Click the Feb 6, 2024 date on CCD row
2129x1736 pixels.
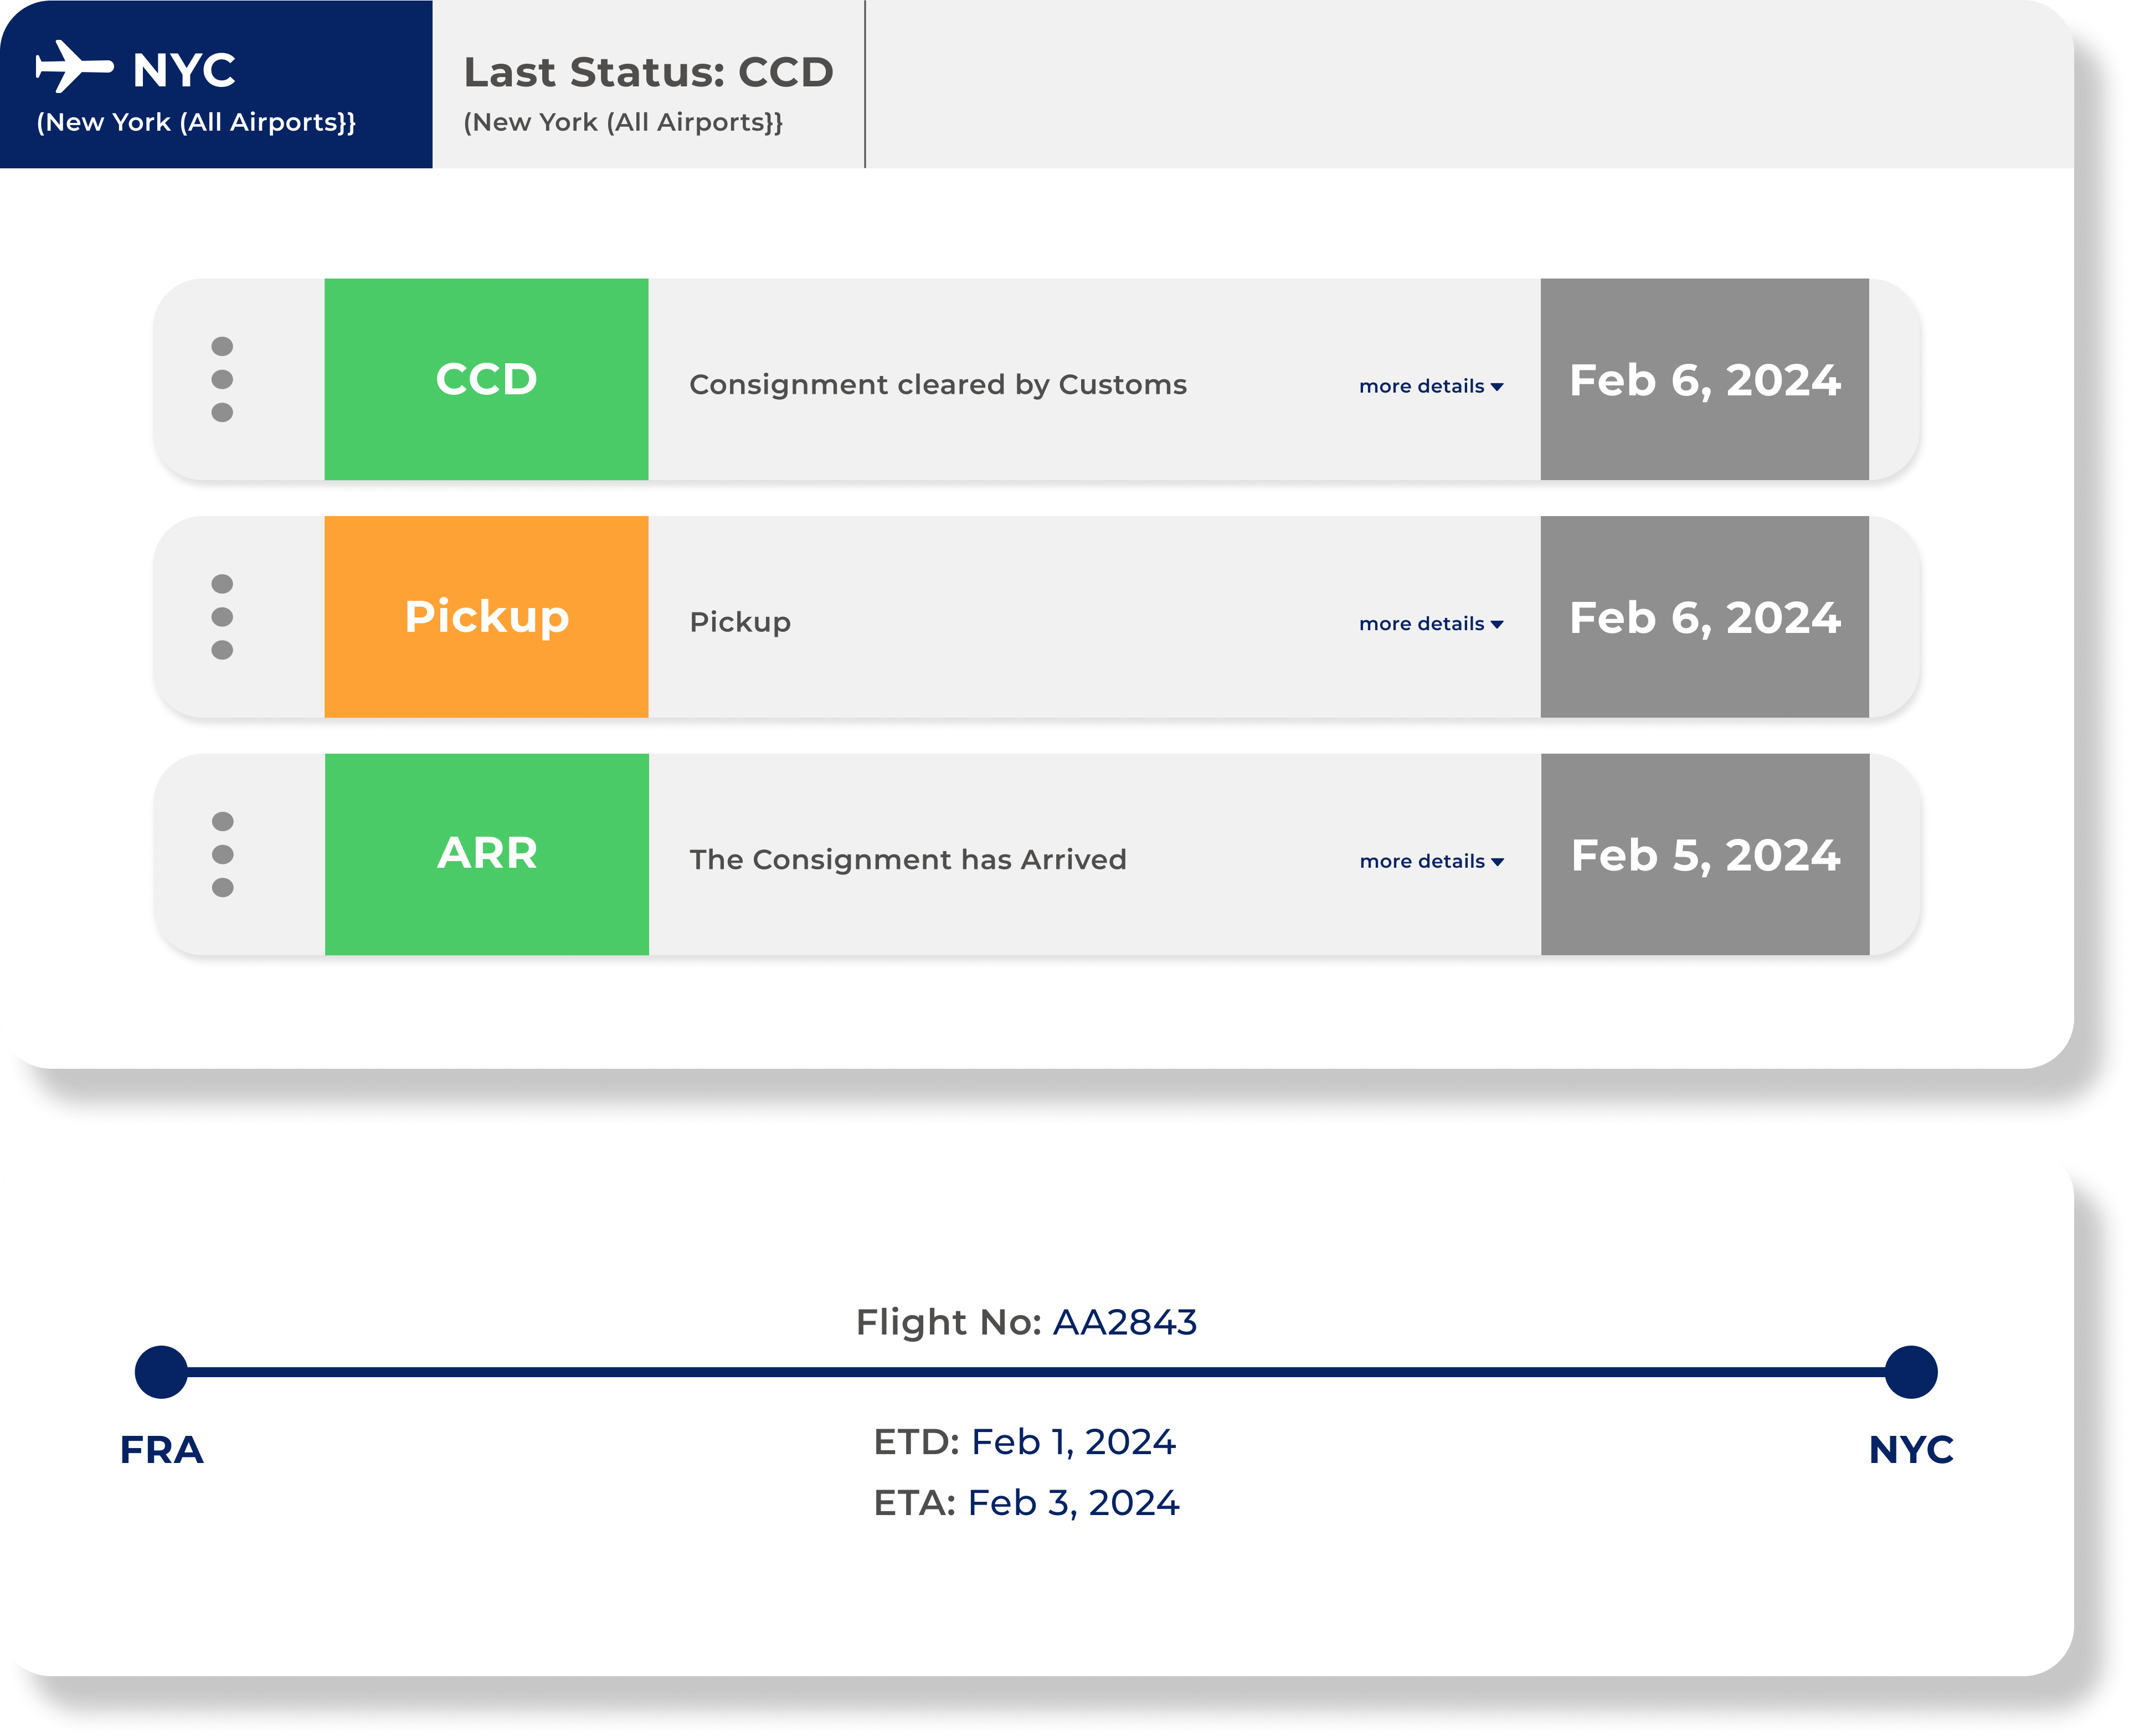click(x=1705, y=379)
